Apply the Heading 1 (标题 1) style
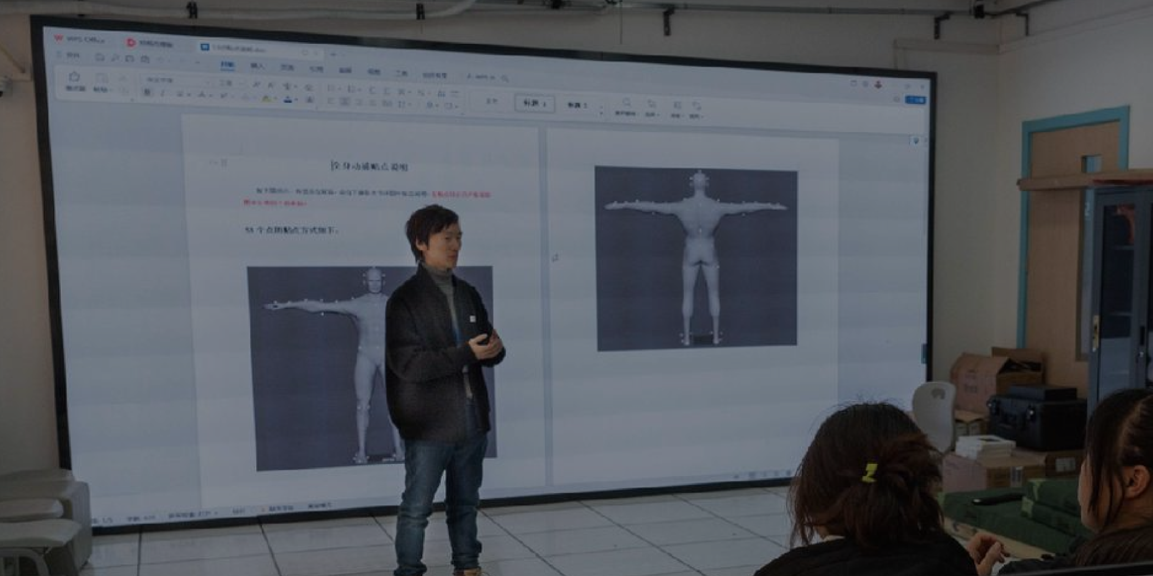 click(535, 103)
